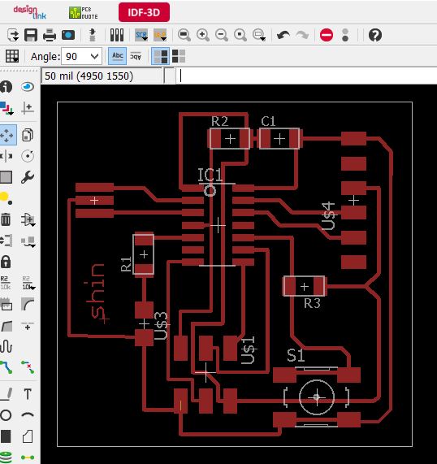This screenshot has height=464, width=437.
Task: Click the IDF-3D button
Action: 144,12
